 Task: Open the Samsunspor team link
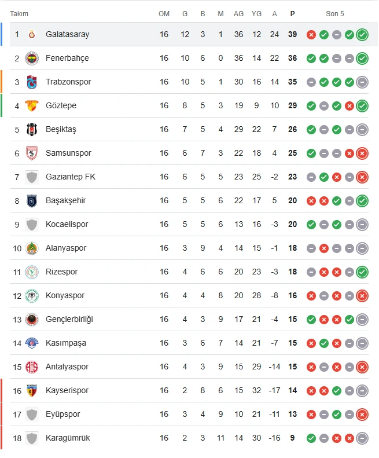(68, 153)
